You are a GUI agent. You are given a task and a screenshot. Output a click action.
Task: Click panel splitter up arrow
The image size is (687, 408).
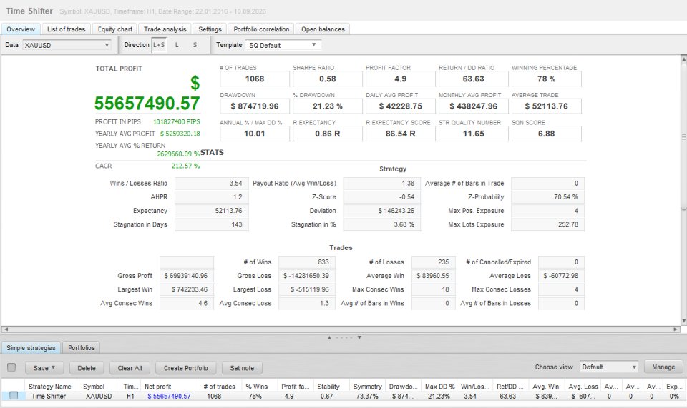click(x=329, y=337)
